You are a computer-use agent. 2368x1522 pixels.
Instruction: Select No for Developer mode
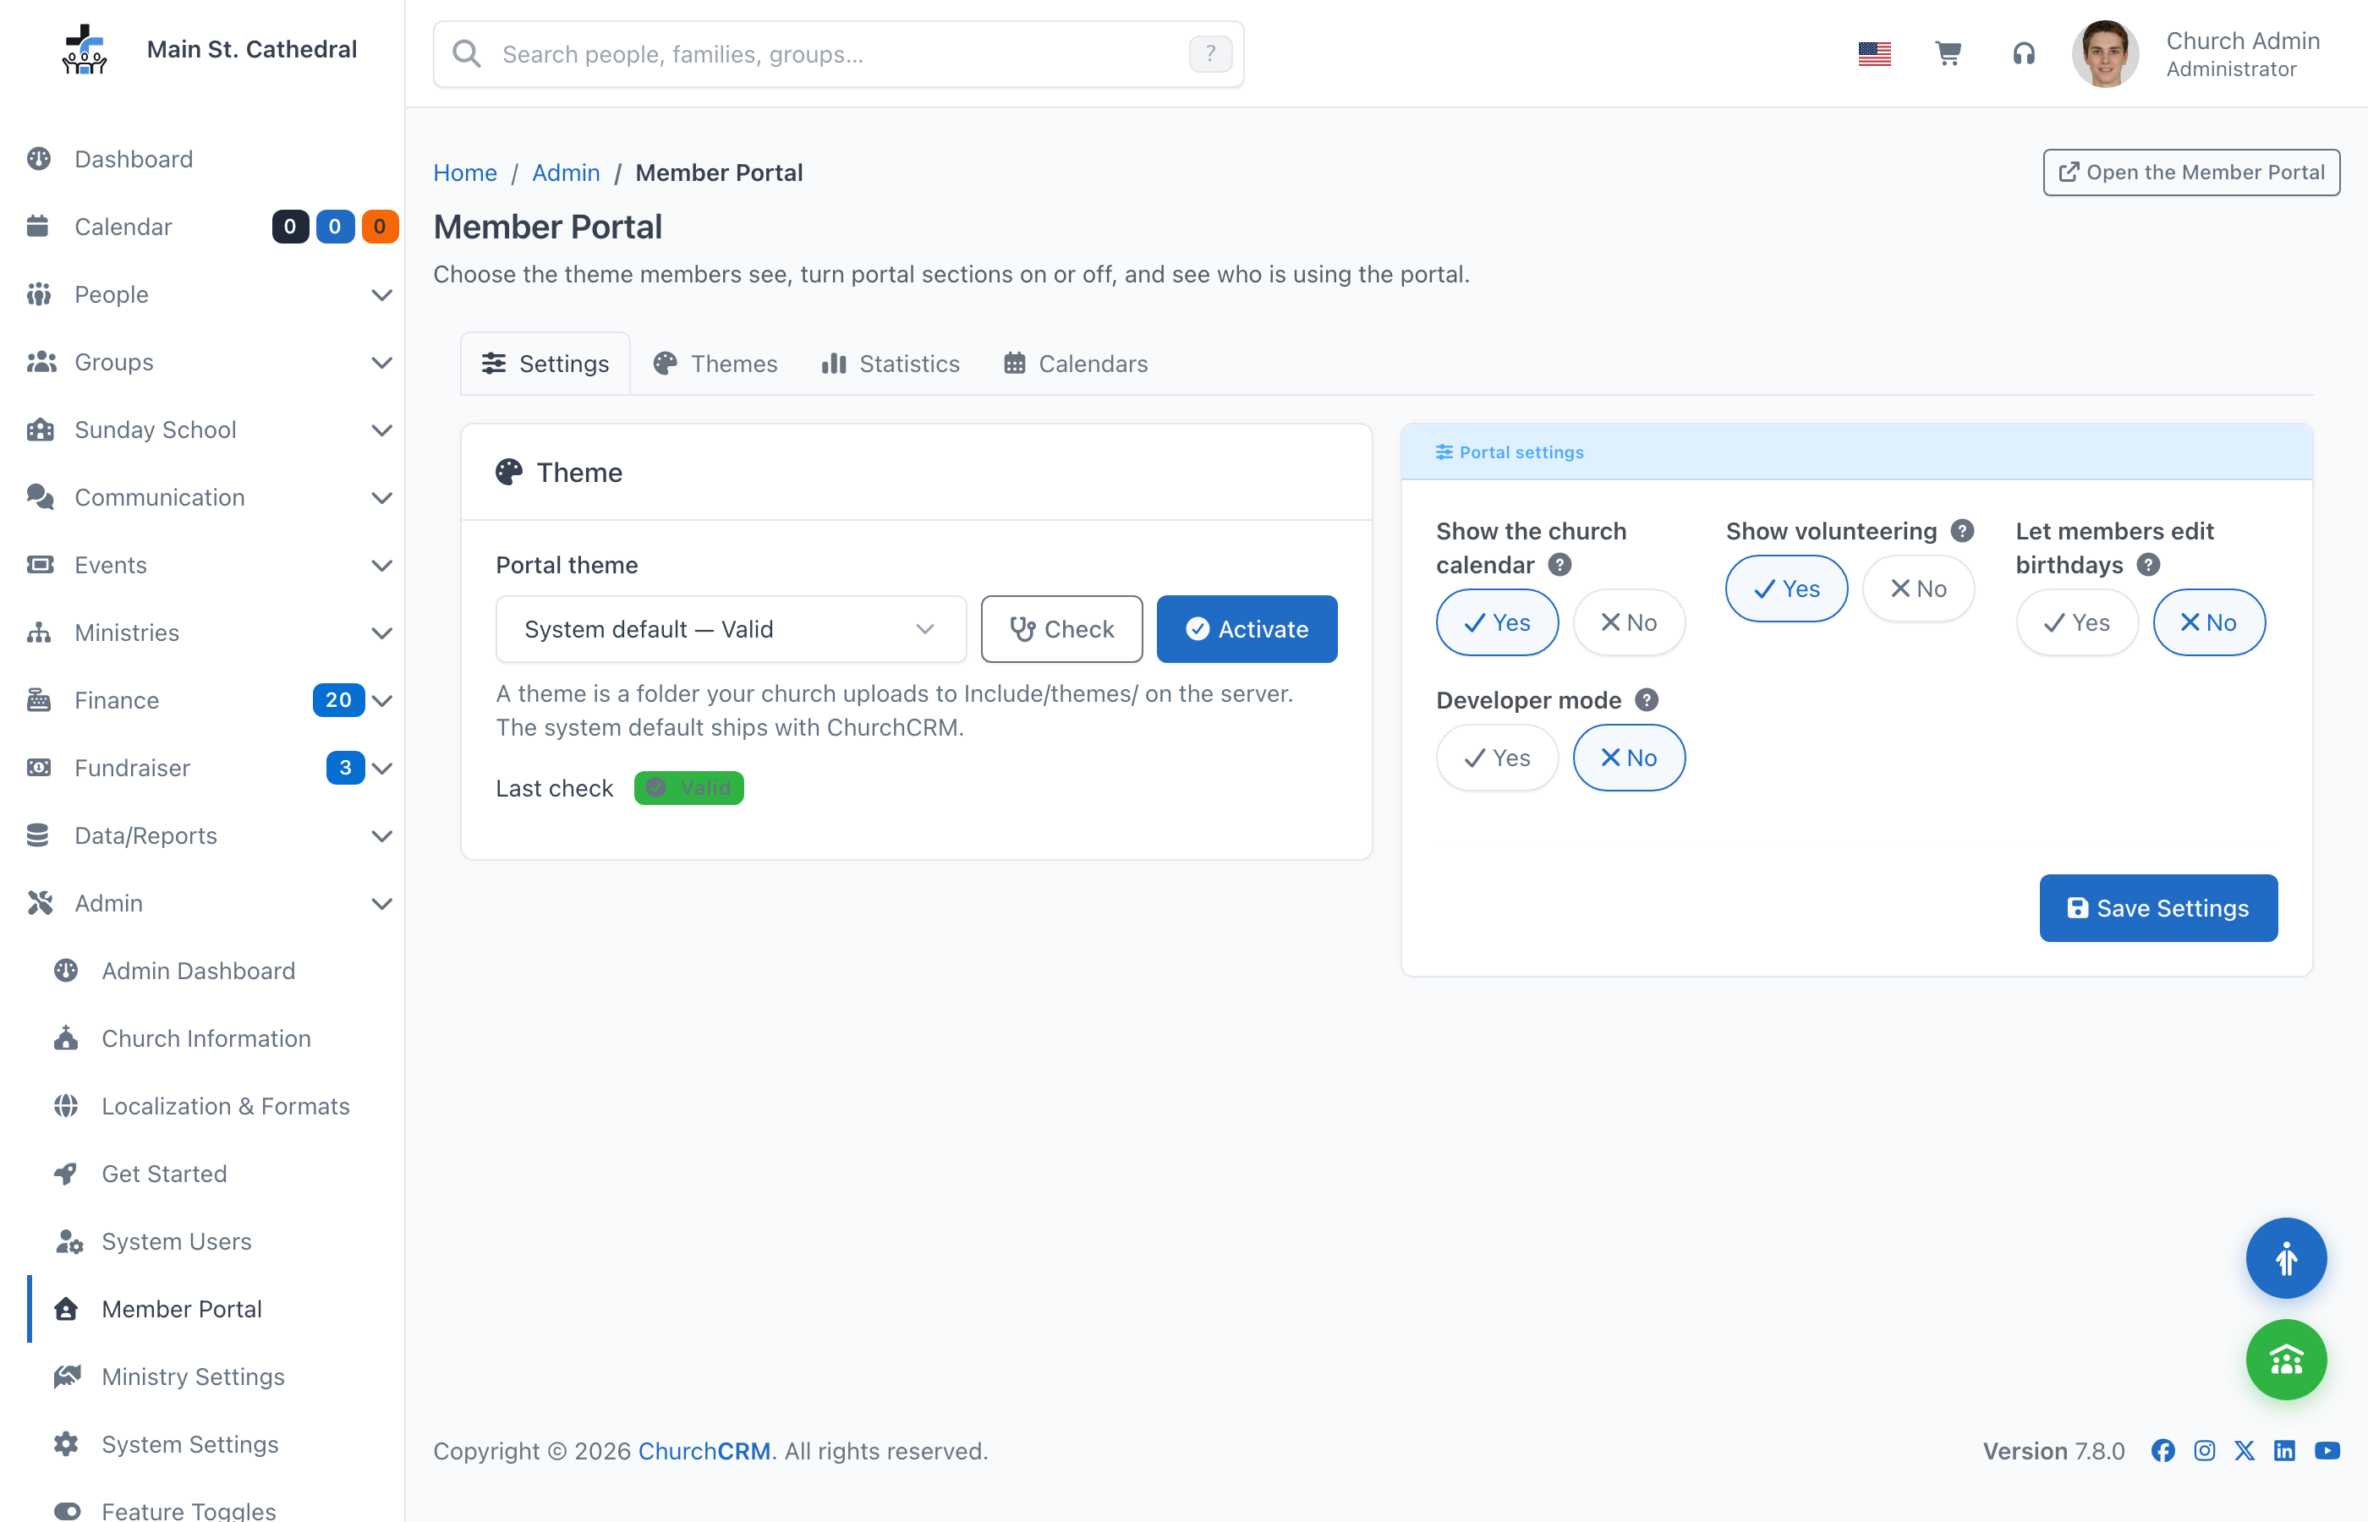[1628, 758]
